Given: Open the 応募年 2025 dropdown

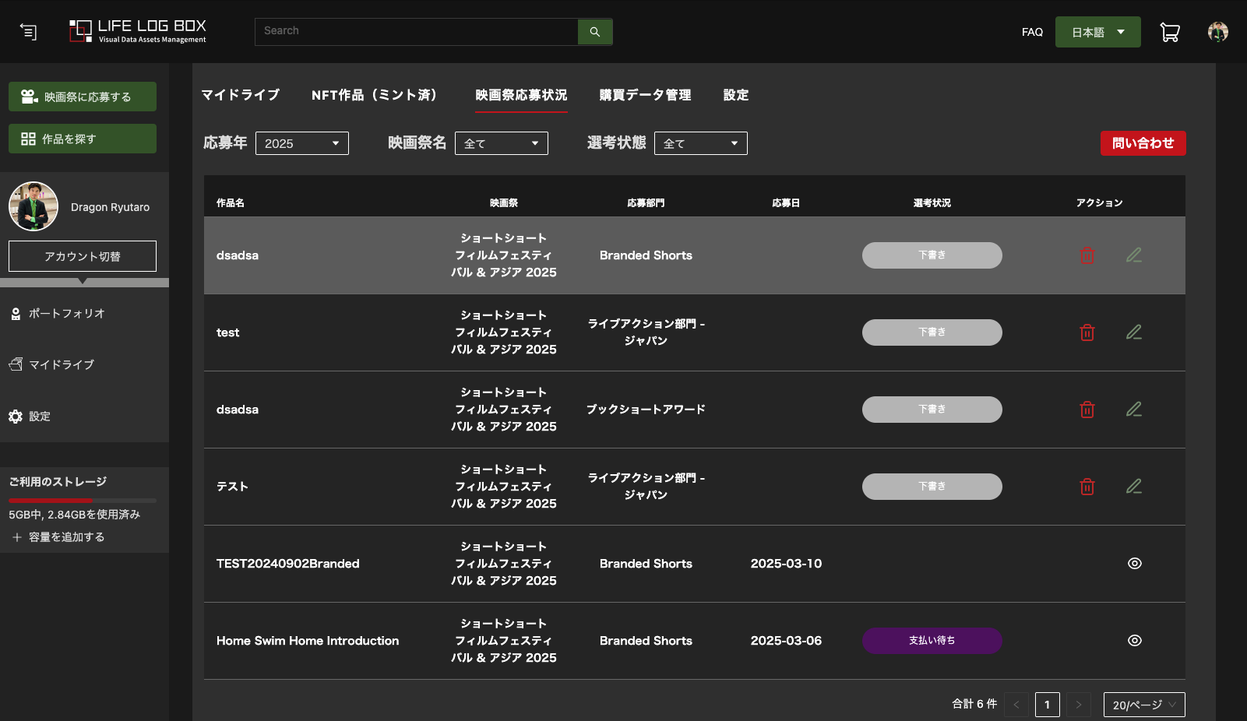Looking at the screenshot, I should click(302, 143).
